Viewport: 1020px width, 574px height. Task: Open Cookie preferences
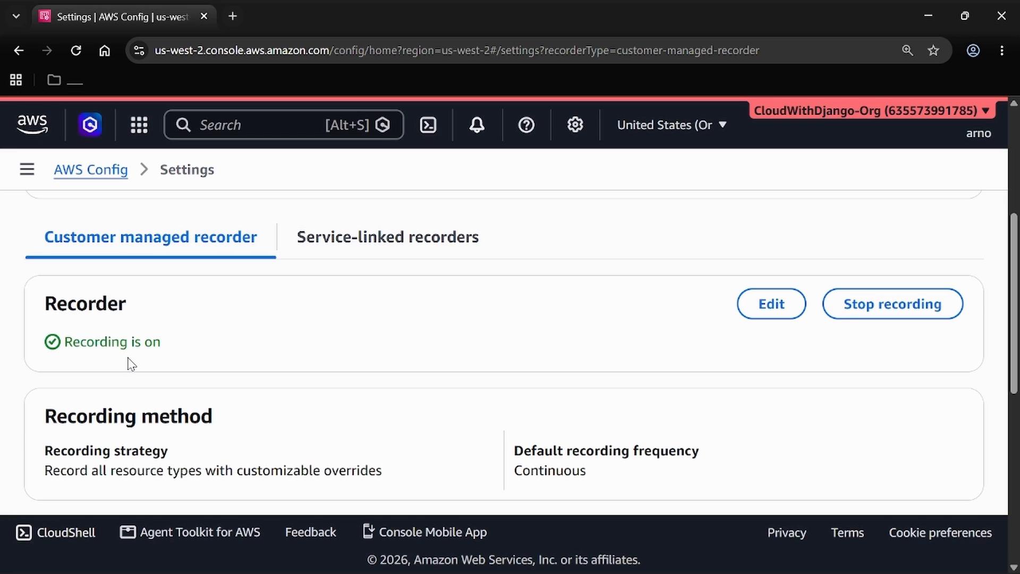[940, 533]
